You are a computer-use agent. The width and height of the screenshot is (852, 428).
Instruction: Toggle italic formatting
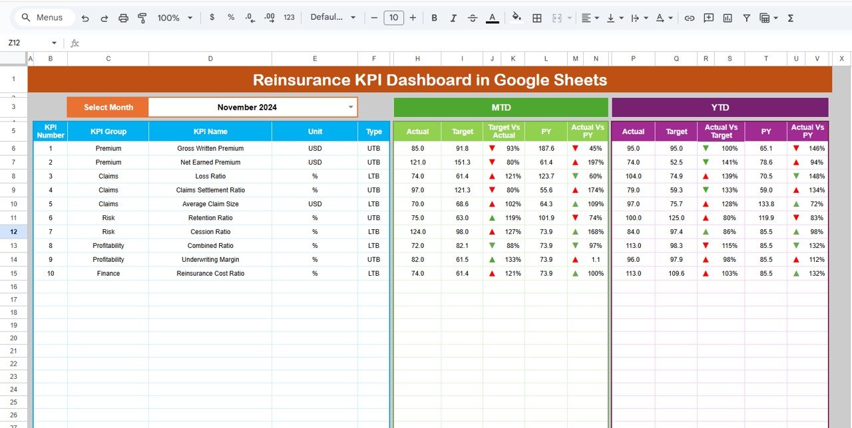tap(453, 18)
